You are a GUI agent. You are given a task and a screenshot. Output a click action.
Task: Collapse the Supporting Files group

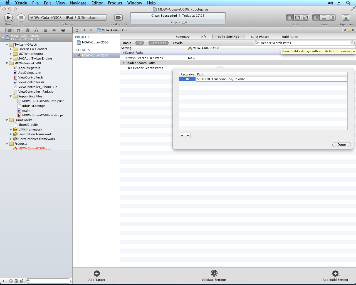[x=11, y=97]
